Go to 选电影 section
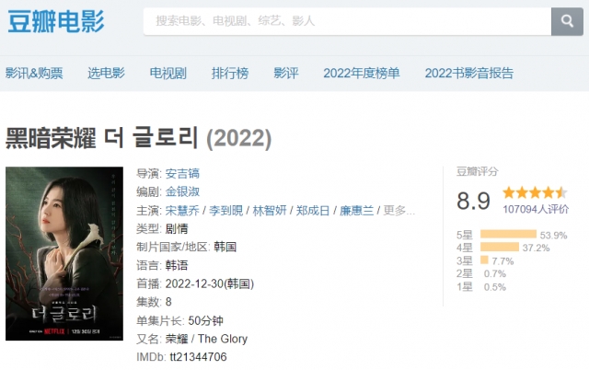This screenshot has height=370, width=589. click(x=106, y=74)
